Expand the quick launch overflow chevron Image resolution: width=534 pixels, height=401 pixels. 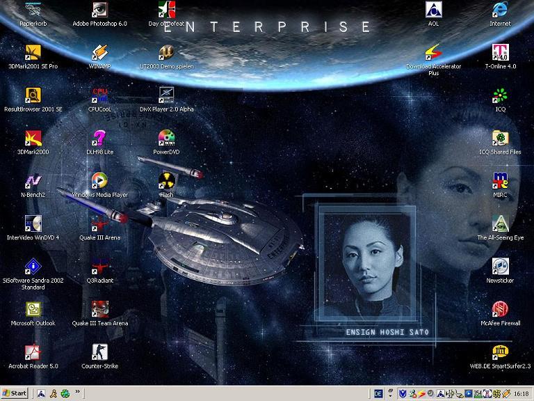point(78,391)
